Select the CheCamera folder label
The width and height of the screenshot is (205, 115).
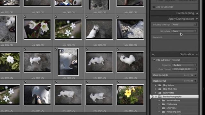pos(172,104)
